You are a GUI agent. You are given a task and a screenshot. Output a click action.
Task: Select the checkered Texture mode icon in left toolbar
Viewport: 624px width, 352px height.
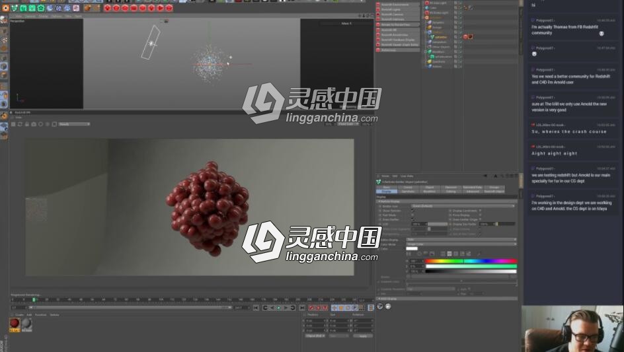click(4, 40)
